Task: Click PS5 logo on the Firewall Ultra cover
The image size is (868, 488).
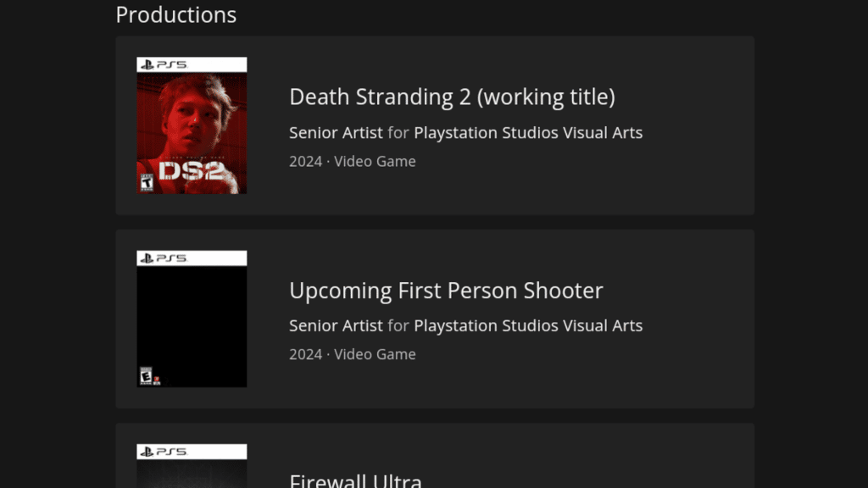Action: tap(164, 452)
